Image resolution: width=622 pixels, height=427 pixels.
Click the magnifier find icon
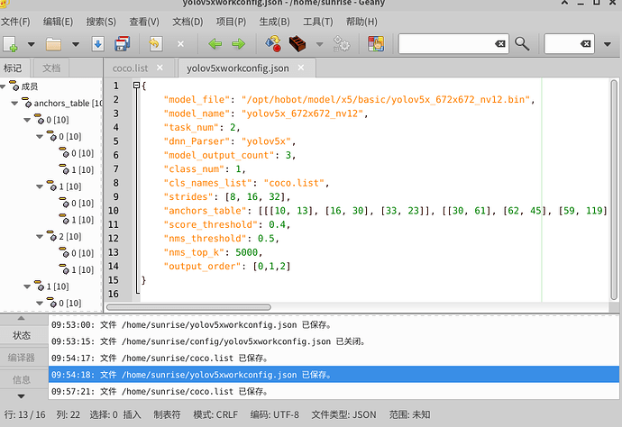[522, 43]
